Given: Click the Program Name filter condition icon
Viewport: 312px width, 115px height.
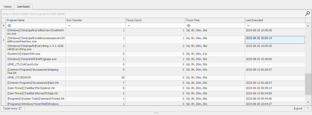Looking at the screenshot, I should click(x=9, y=25).
